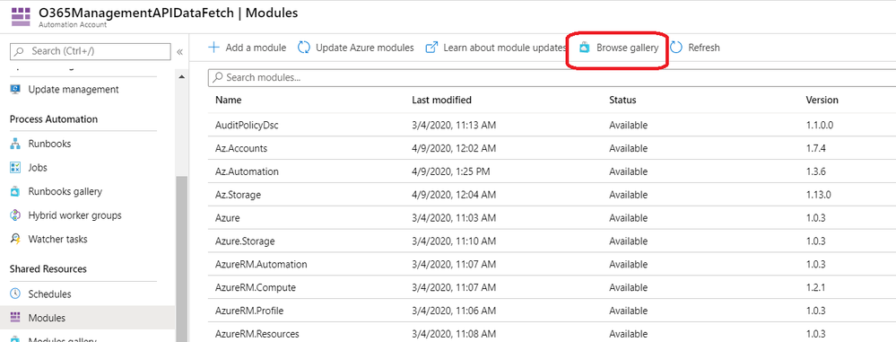Click the Watcher tasks magnifier icon
Image resolution: width=896 pixels, height=342 pixels.
pos(15,239)
